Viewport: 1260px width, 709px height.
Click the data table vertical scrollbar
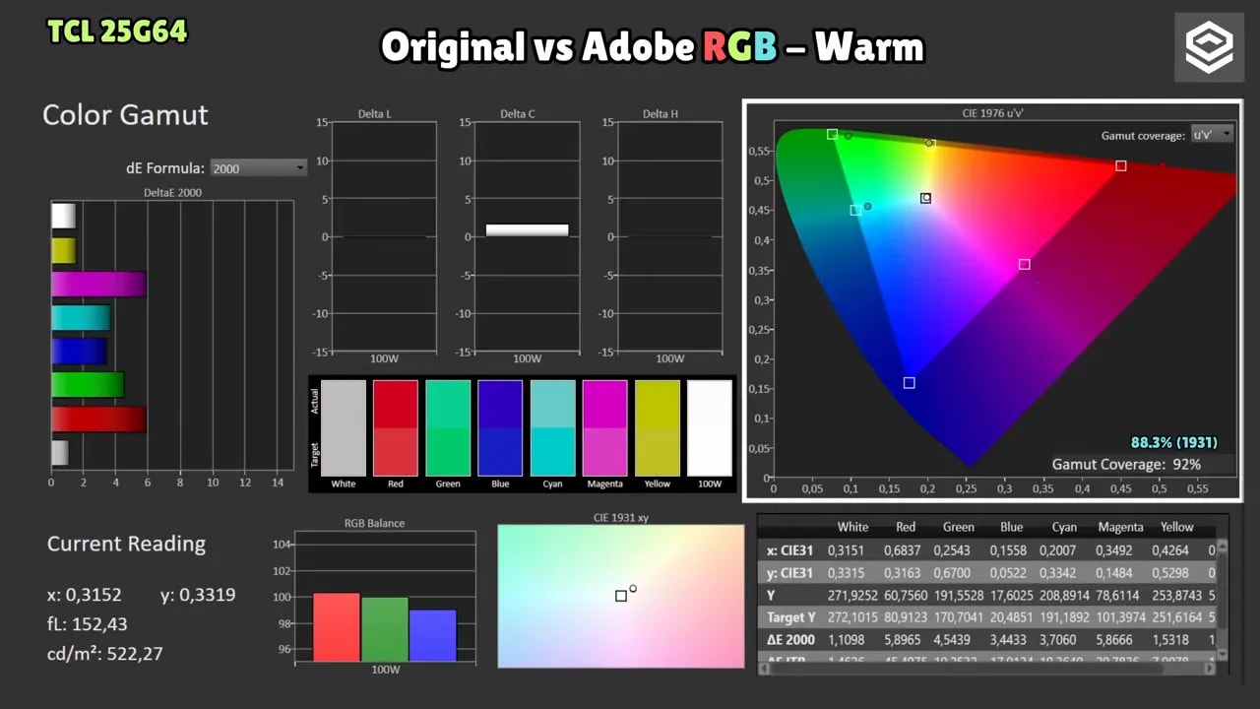(1223, 601)
